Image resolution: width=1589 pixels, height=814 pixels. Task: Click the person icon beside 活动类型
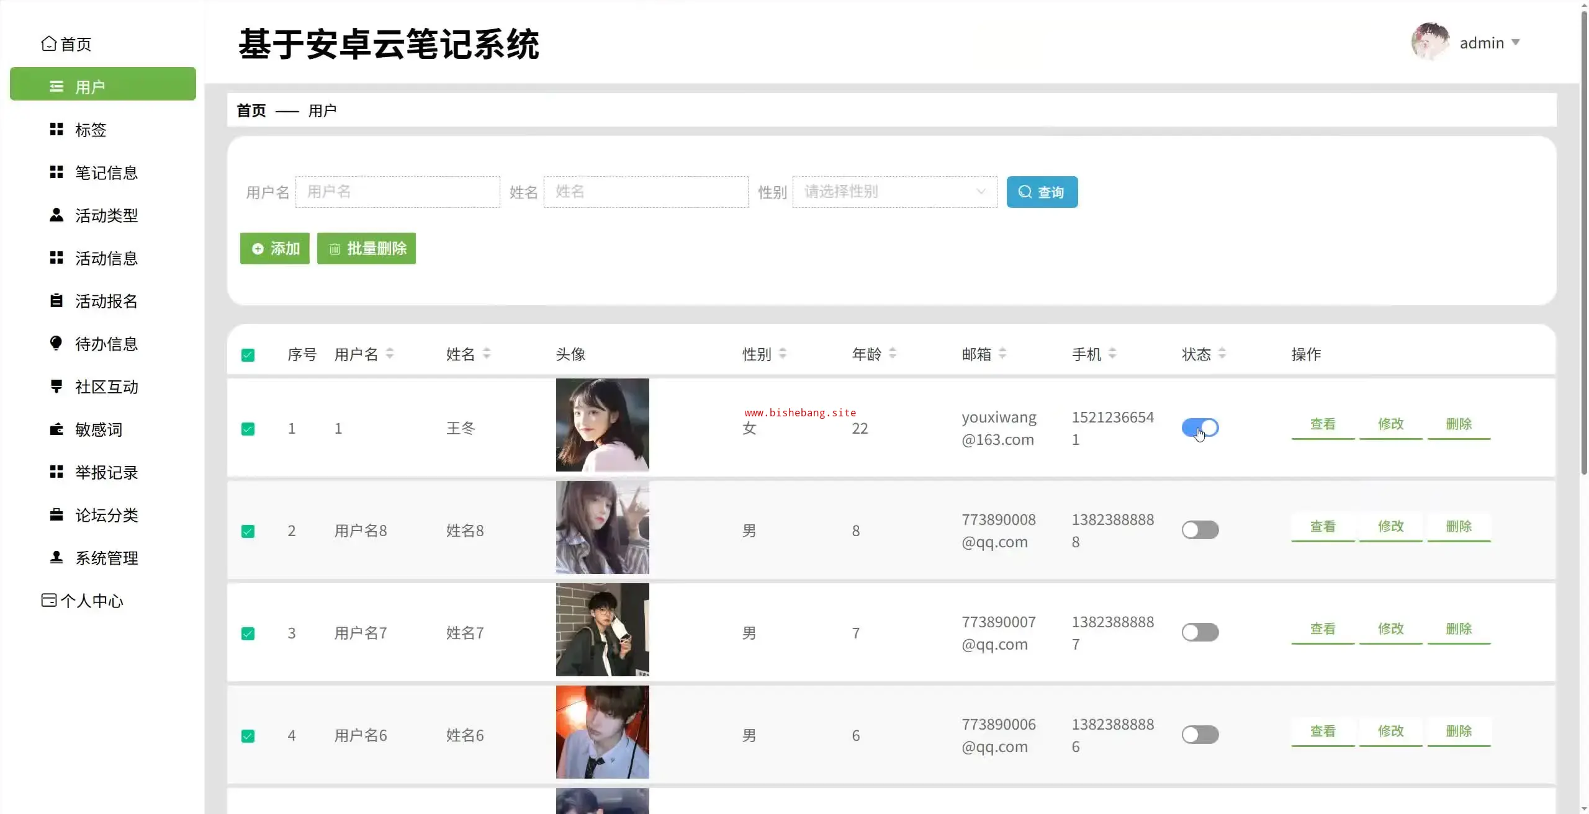coord(56,215)
